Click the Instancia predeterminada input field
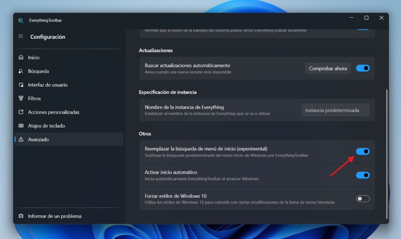Viewport: 401px width, 239px height. [336, 110]
